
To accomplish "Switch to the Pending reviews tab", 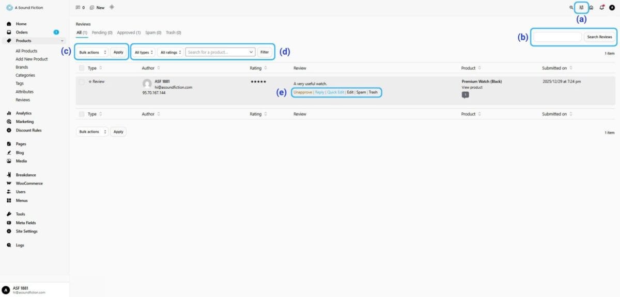I will pyautogui.click(x=99, y=32).
